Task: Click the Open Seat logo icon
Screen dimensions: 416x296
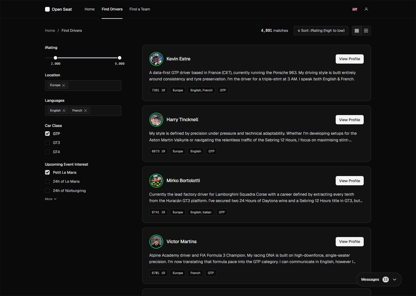Action: [47, 9]
